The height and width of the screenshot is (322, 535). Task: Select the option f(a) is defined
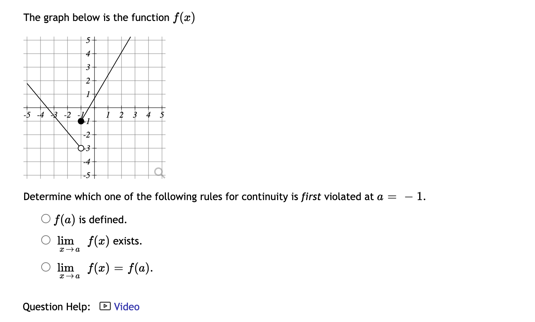pos(91,219)
